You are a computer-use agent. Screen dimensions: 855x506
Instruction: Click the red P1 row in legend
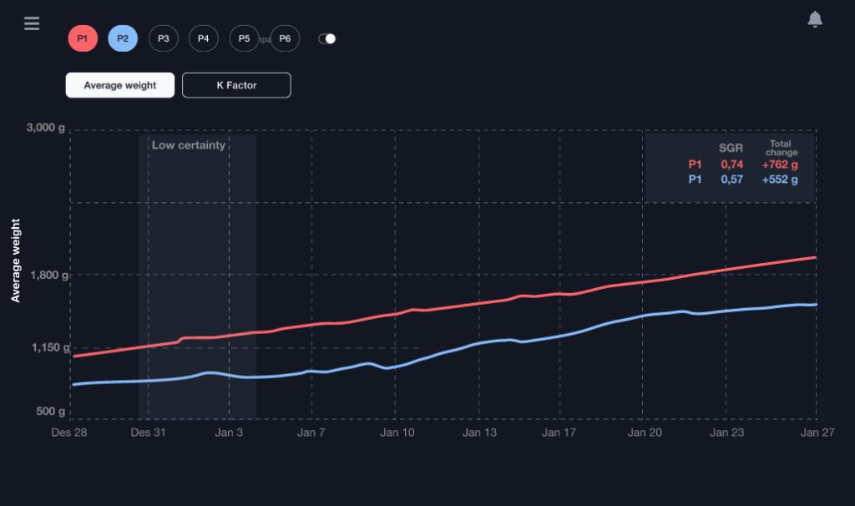tap(695, 164)
